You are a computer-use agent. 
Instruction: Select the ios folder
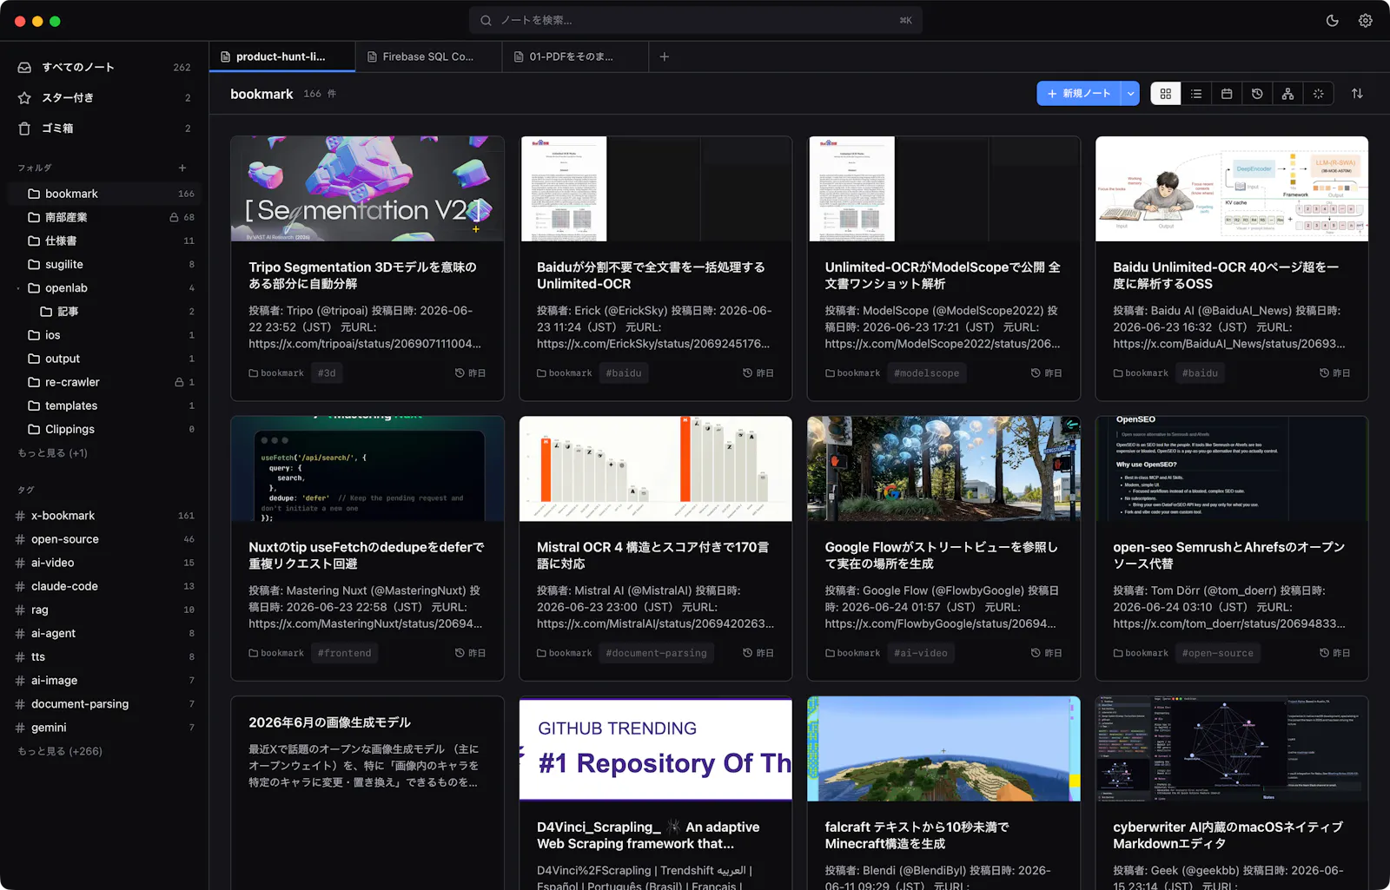pyautogui.click(x=104, y=334)
